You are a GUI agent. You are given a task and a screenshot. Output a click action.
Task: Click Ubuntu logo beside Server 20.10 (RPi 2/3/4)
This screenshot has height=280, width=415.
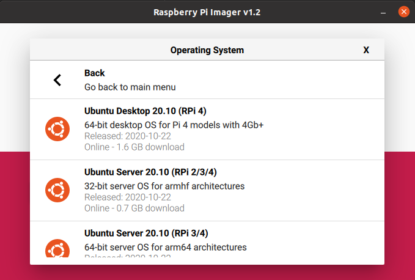coord(57,190)
